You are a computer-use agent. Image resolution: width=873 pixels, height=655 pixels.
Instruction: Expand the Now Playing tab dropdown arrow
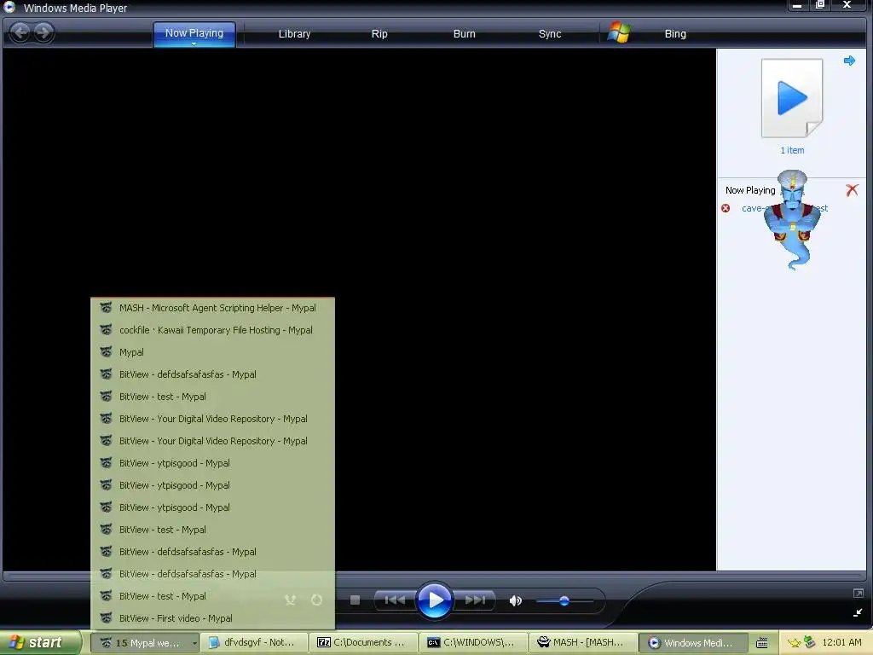click(194, 43)
